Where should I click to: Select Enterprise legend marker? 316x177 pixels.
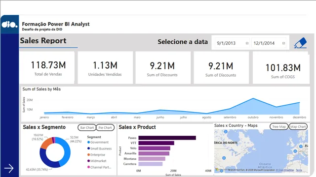coord(88,154)
